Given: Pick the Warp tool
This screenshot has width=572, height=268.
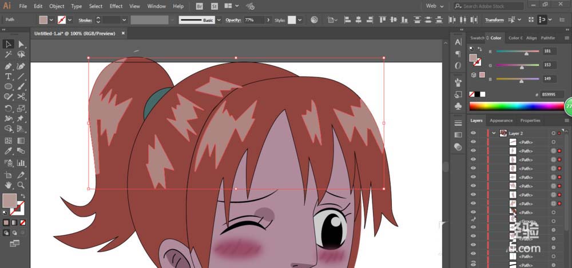Looking at the screenshot, I should 8,118.
